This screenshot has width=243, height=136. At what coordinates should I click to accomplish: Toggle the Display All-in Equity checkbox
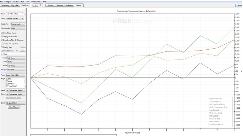2,37
